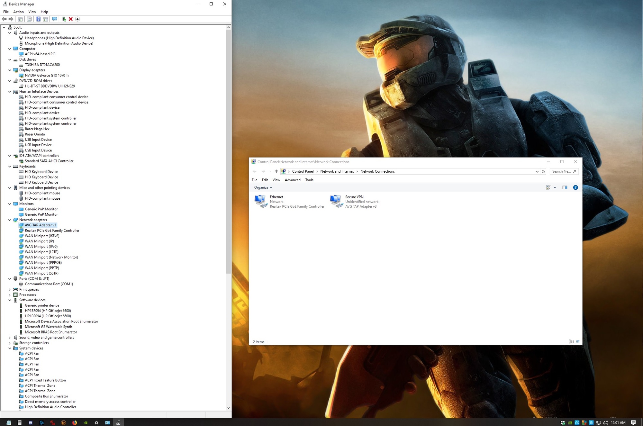Image resolution: width=643 pixels, height=426 pixels.
Task: Click the Forward arrow in Device Manager toolbar
Action: (11, 19)
